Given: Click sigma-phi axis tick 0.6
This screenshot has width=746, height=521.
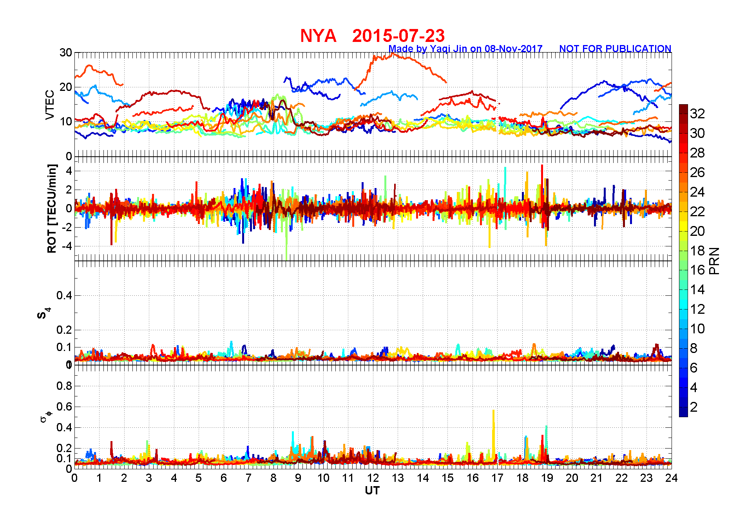Looking at the screenshot, I should [x=64, y=407].
